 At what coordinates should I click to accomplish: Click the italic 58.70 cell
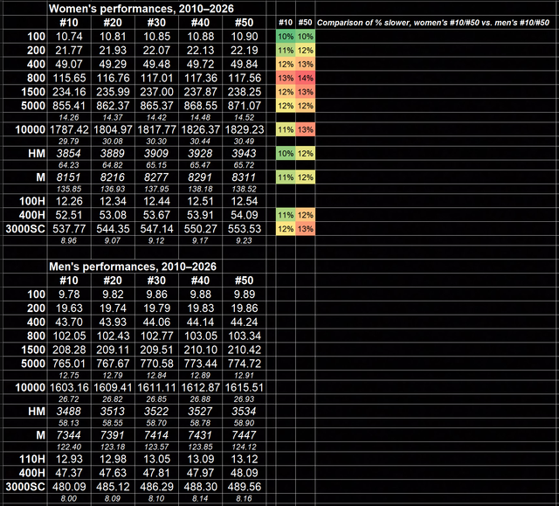click(x=156, y=423)
